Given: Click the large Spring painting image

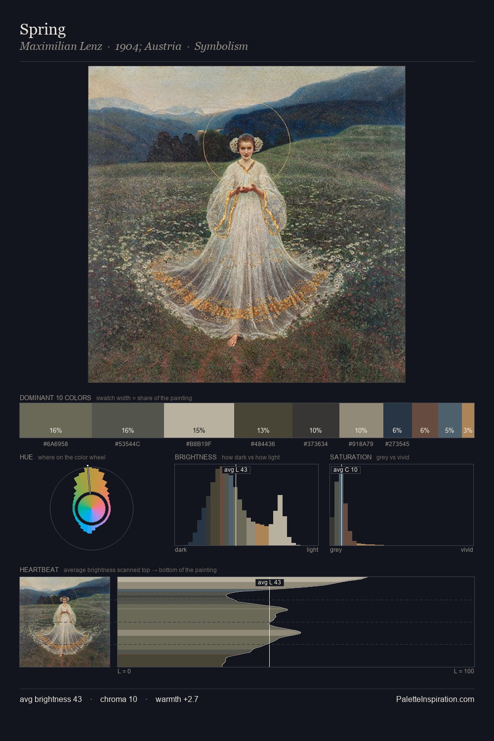Looking at the screenshot, I should 247,224.
